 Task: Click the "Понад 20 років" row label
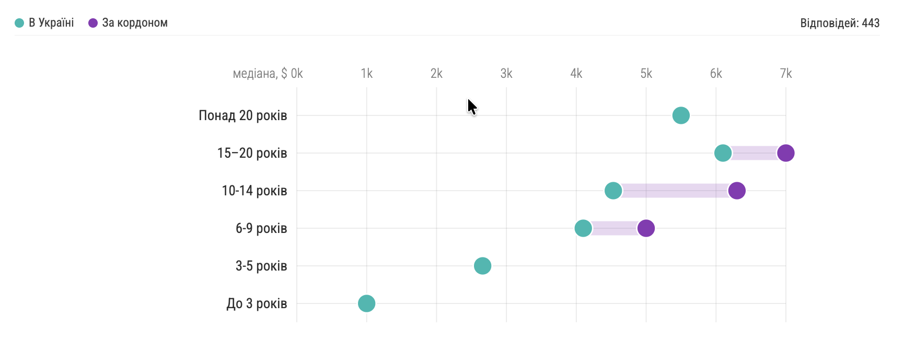pyautogui.click(x=242, y=115)
